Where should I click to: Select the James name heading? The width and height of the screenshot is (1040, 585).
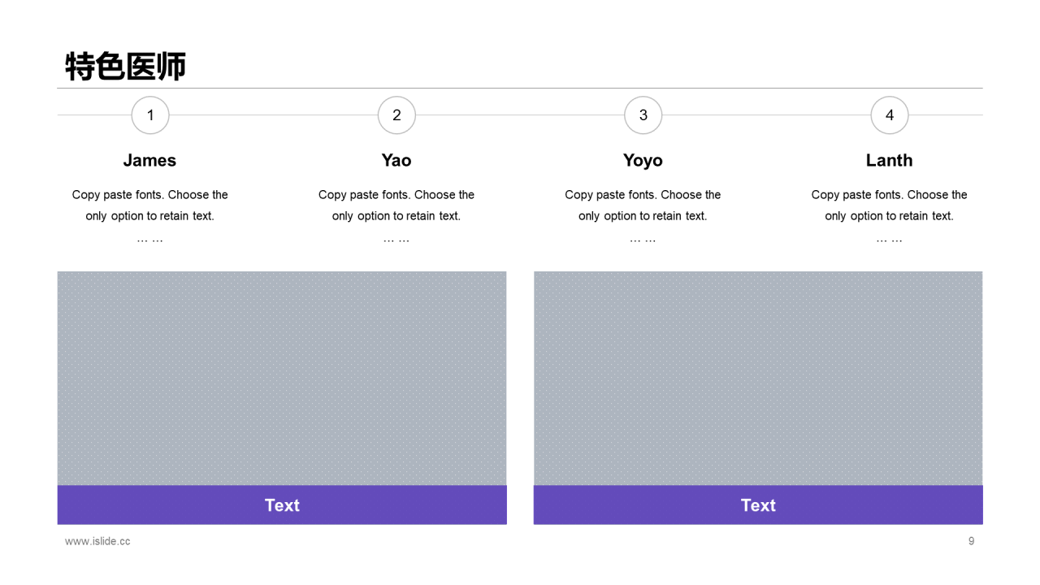click(149, 160)
